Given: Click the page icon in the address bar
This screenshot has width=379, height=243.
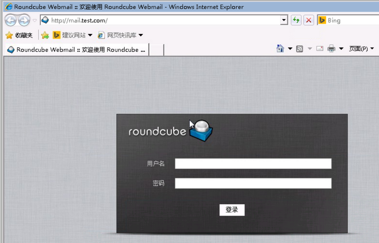Looking at the screenshot, I should (45, 20).
